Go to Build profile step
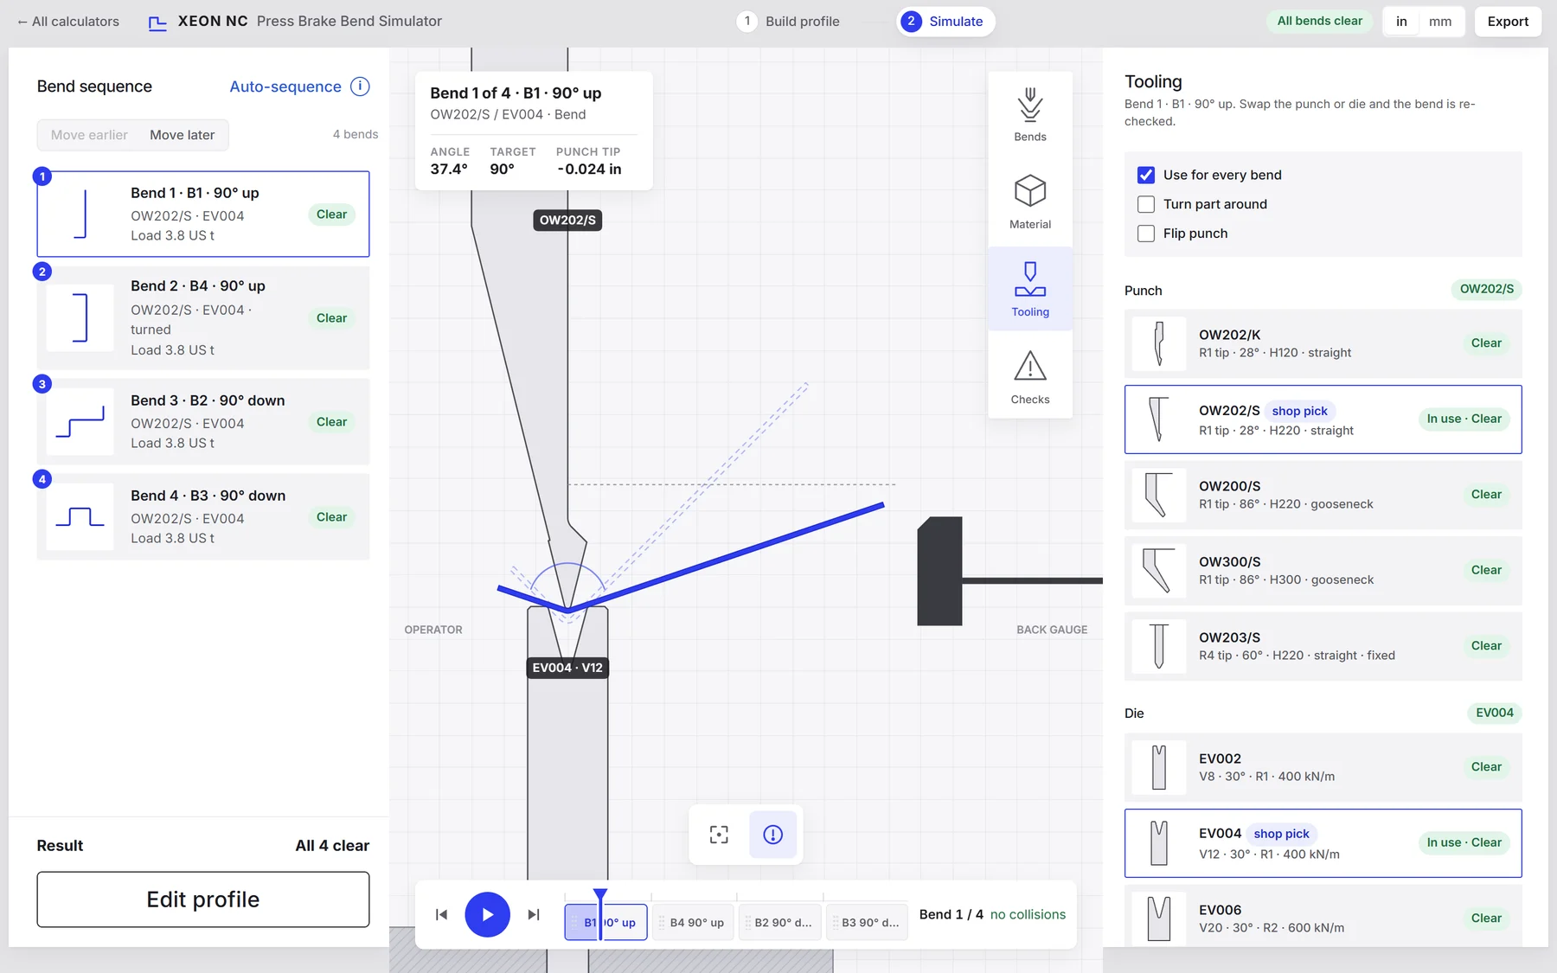1557x973 pixels. tap(788, 22)
